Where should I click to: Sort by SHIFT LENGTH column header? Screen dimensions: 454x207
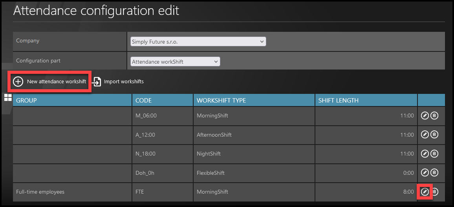(x=338, y=100)
